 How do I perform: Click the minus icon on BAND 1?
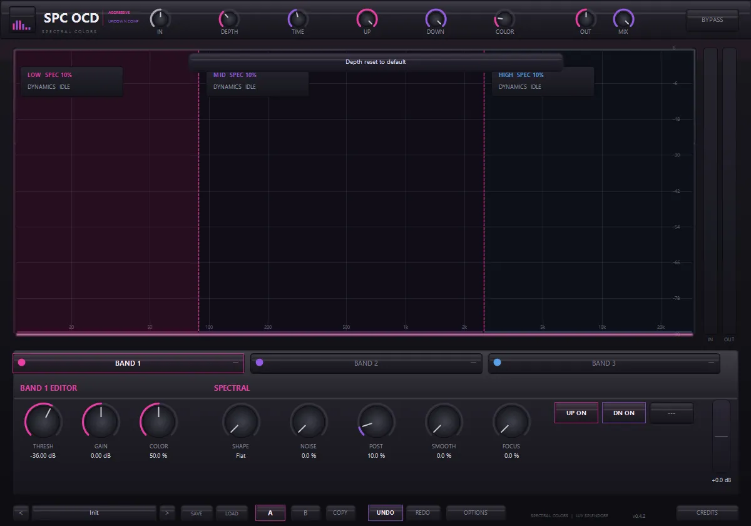coord(236,362)
